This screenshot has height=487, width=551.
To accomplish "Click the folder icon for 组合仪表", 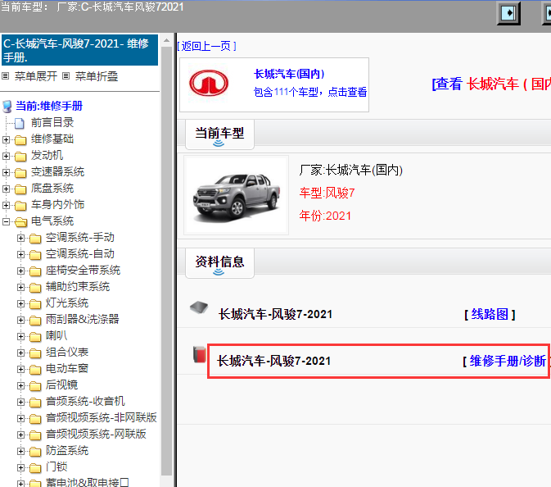I will click(x=35, y=353).
